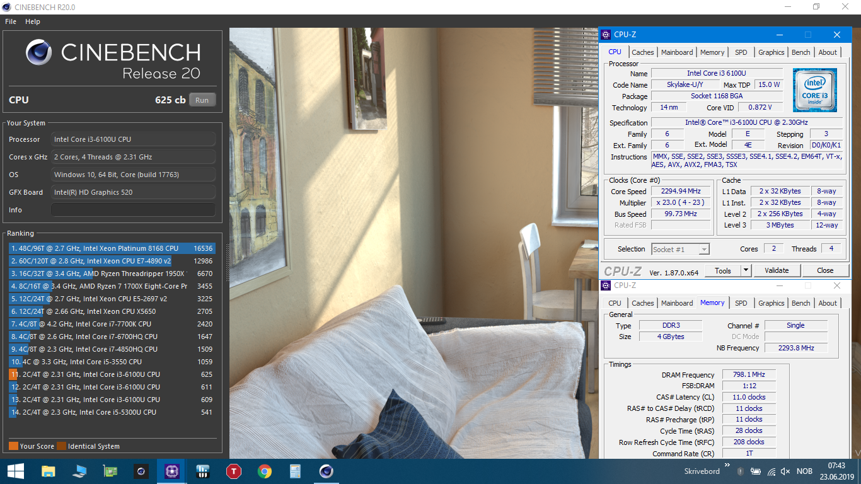Image resolution: width=861 pixels, height=484 pixels.
Task: Expand the Tools dropdown arrow in CPU-Z
Action: tap(746, 270)
